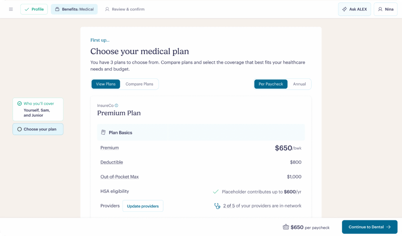Open the Premium definition tooltip

click(x=110, y=148)
